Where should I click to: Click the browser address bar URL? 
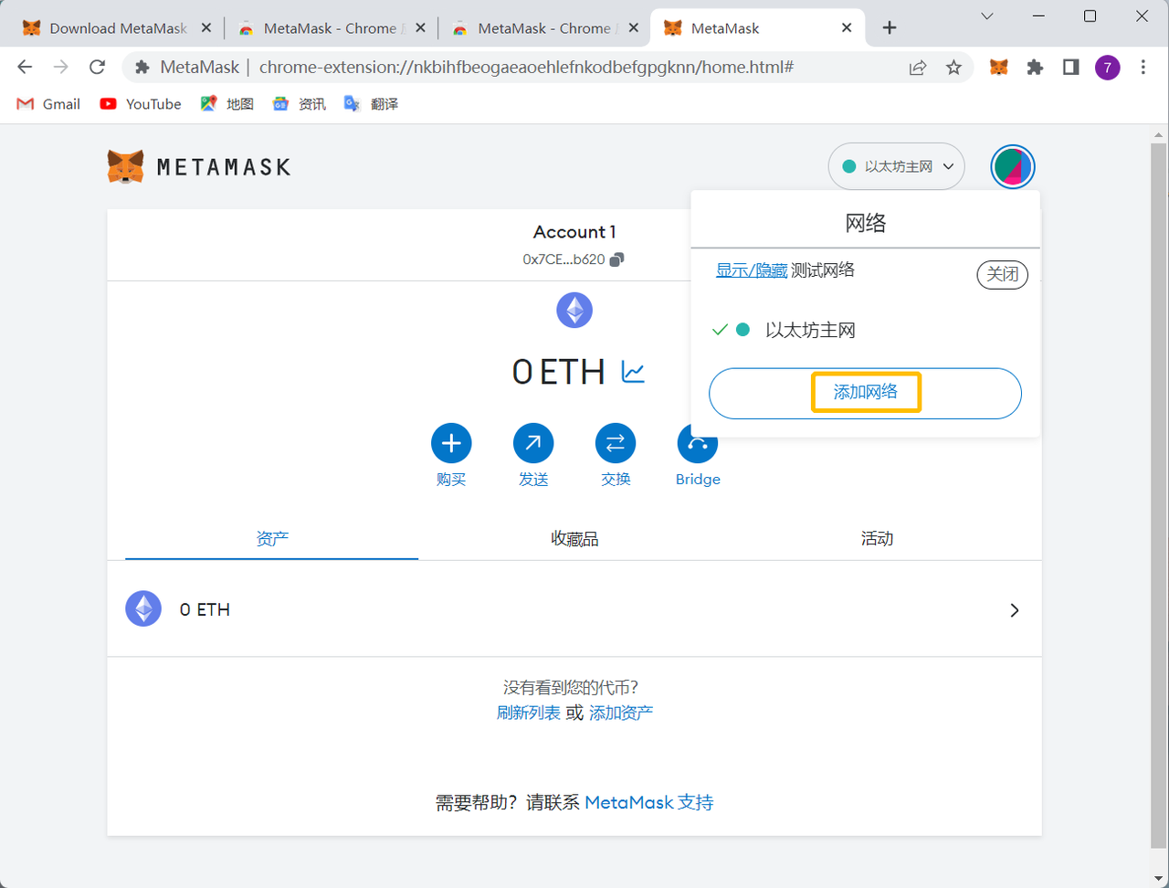point(526,67)
